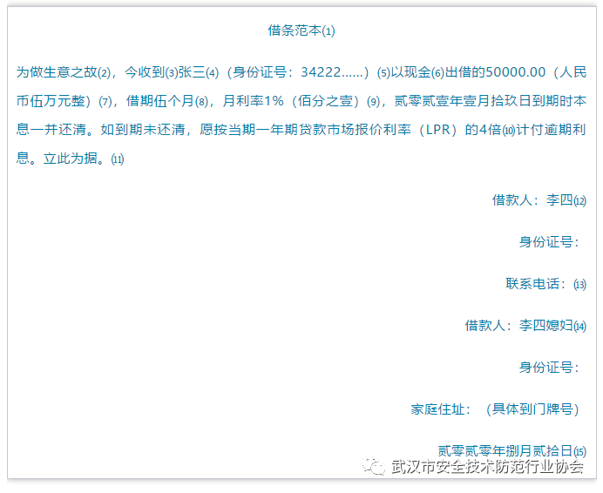Click footnote marker (11) after 立此为据

point(118,160)
